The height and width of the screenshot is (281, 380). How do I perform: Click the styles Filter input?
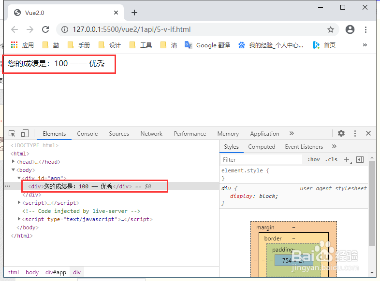262,160
